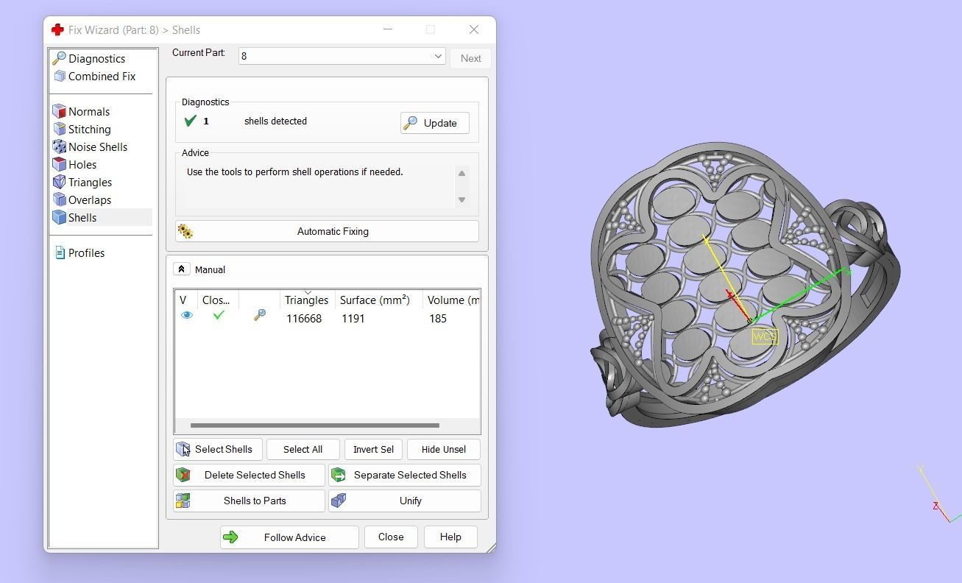
Task: Close the Fix Wizard window with X
Action: (x=474, y=29)
